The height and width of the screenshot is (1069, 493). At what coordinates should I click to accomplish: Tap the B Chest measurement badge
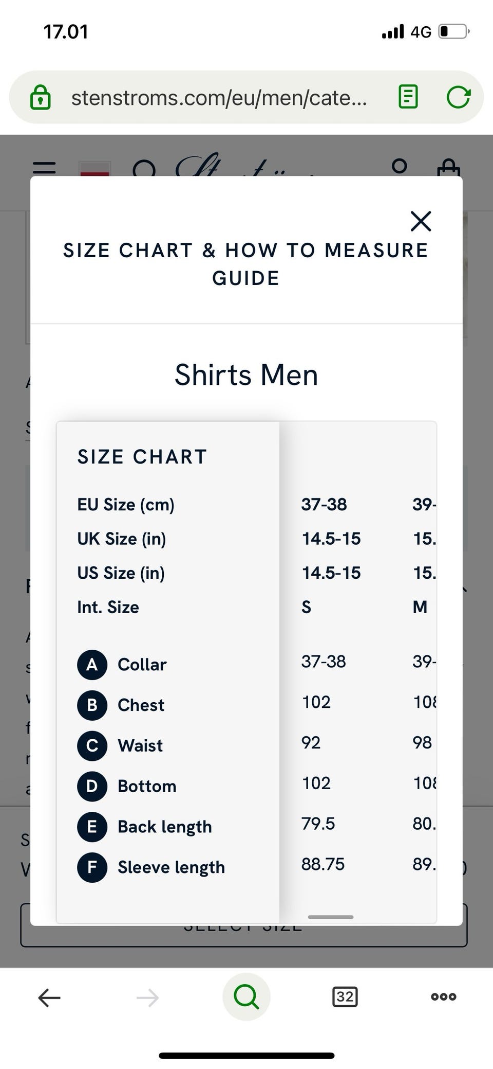tap(92, 705)
